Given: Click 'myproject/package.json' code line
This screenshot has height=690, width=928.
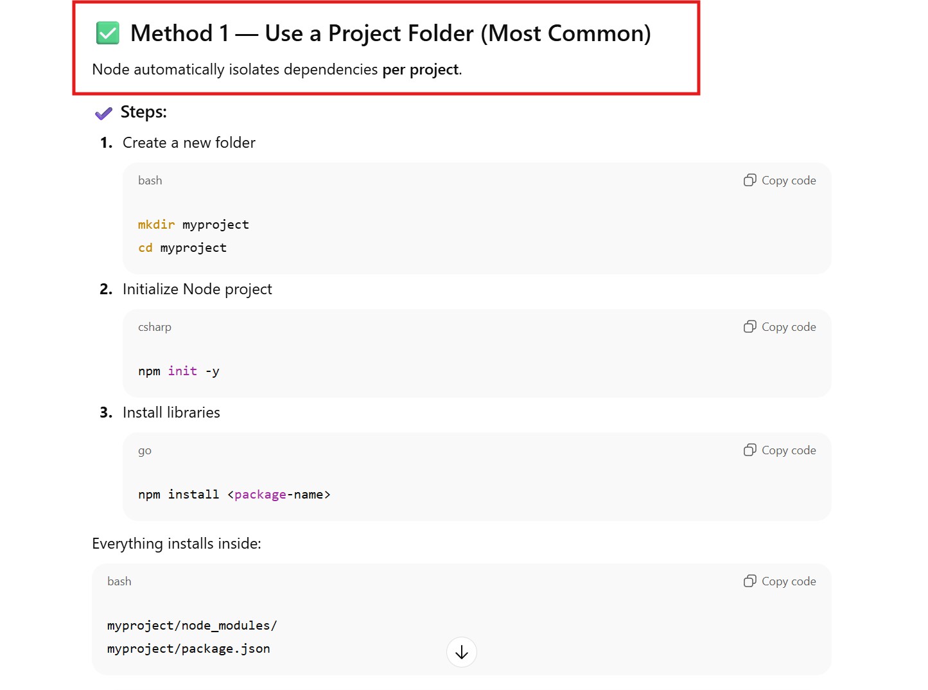Looking at the screenshot, I should pos(188,649).
